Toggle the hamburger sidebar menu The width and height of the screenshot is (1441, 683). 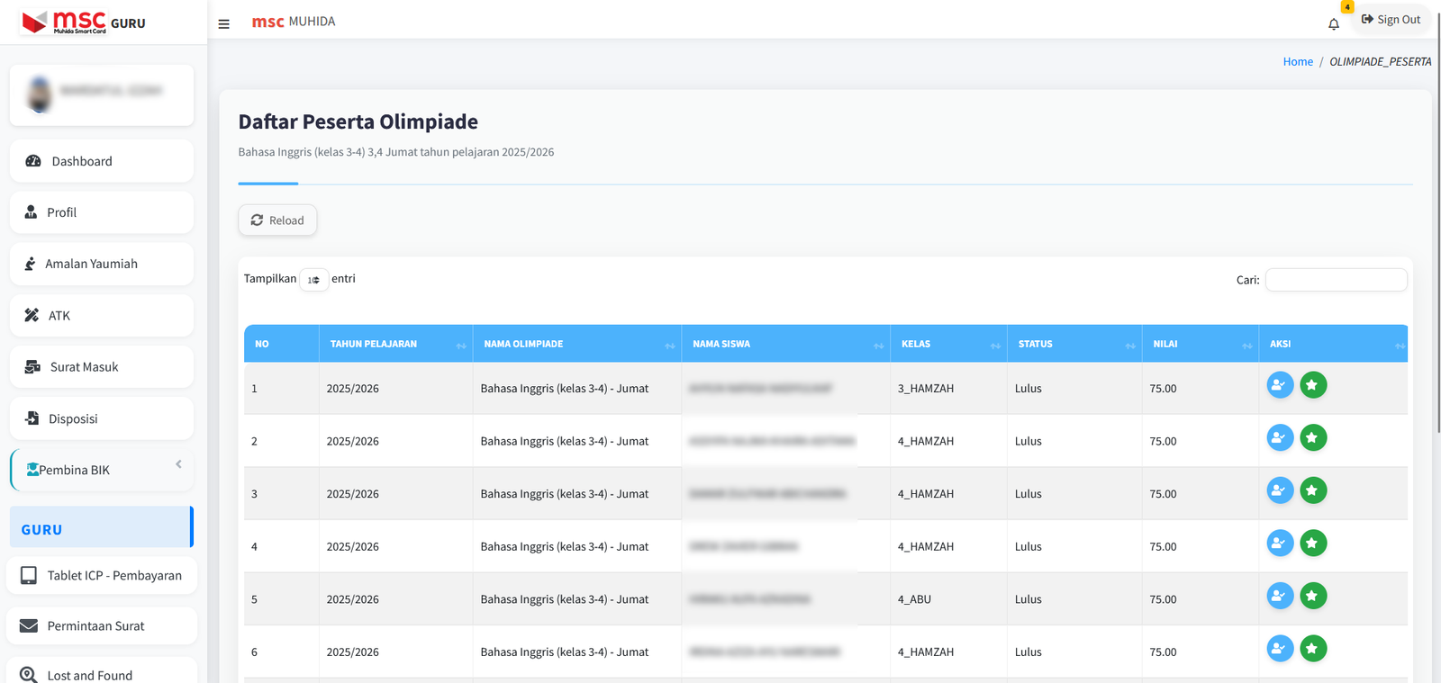click(223, 24)
